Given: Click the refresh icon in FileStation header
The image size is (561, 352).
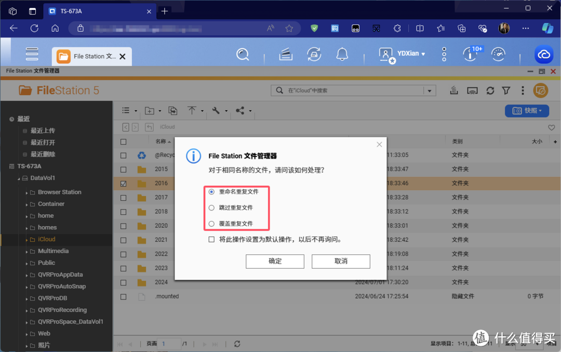Looking at the screenshot, I should tap(490, 90).
